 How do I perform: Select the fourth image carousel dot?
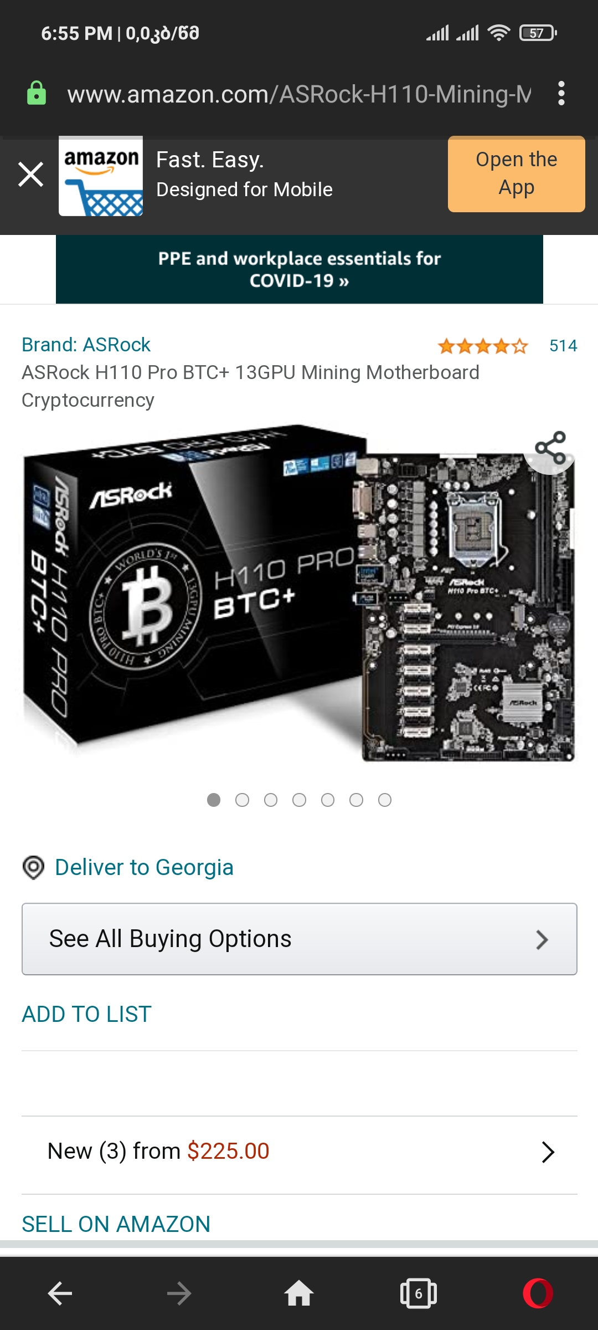tap(299, 800)
